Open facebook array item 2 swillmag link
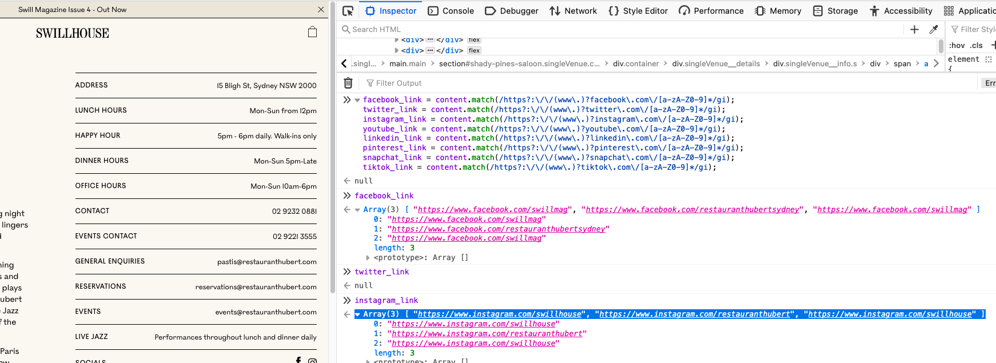The width and height of the screenshot is (996, 363). (x=467, y=238)
